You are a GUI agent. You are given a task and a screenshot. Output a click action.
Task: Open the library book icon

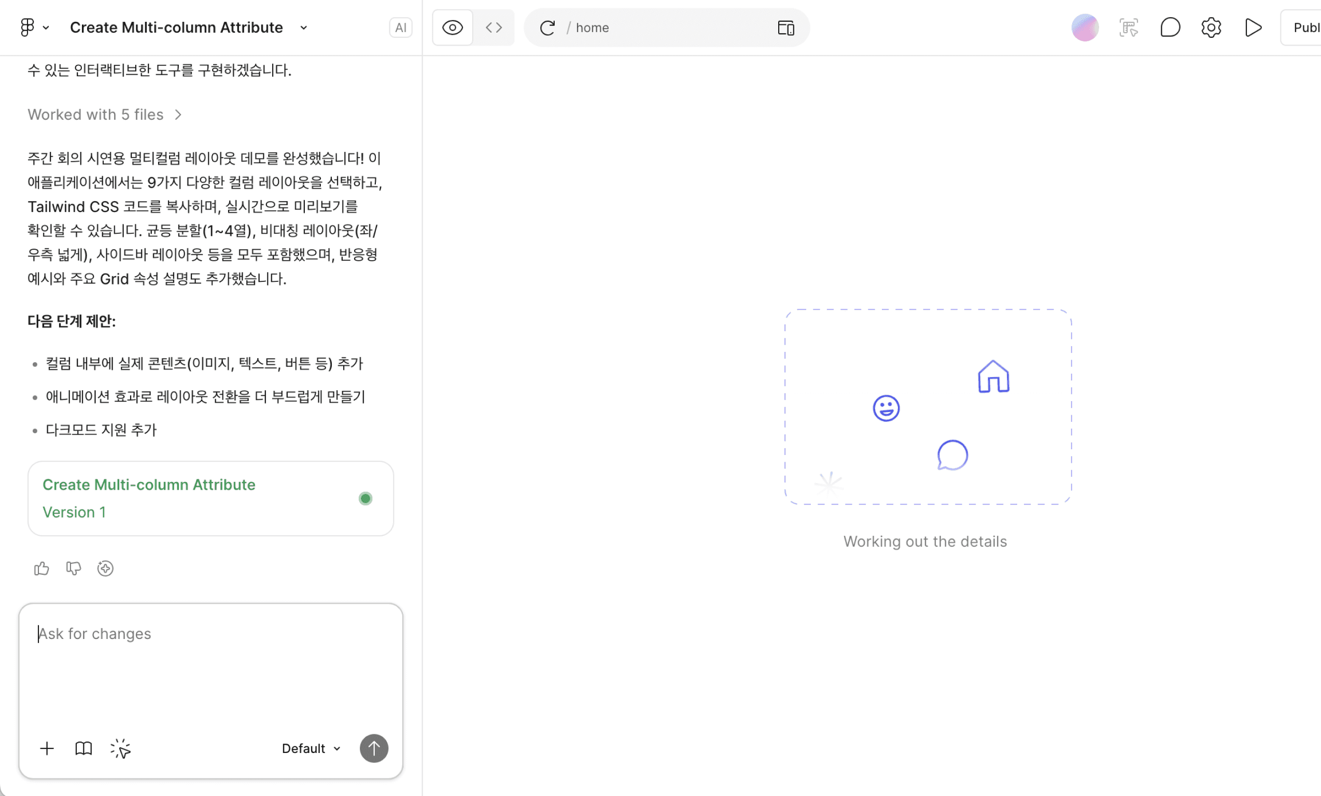click(x=83, y=748)
